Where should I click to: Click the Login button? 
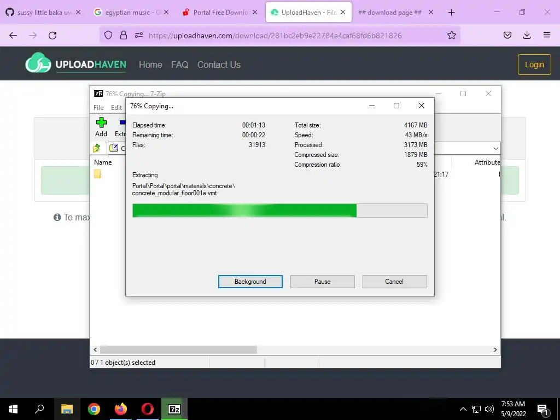pyautogui.click(x=534, y=65)
